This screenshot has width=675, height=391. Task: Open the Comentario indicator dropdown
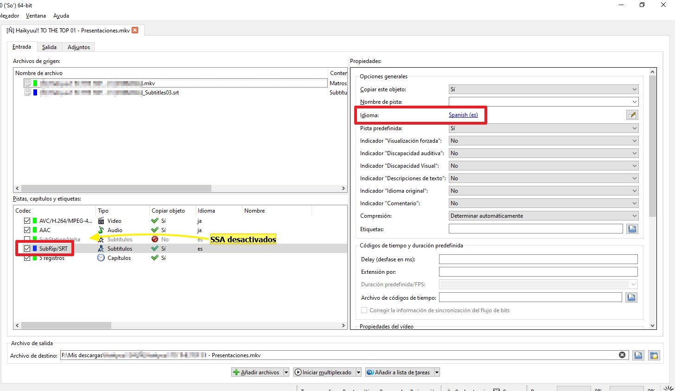click(543, 203)
